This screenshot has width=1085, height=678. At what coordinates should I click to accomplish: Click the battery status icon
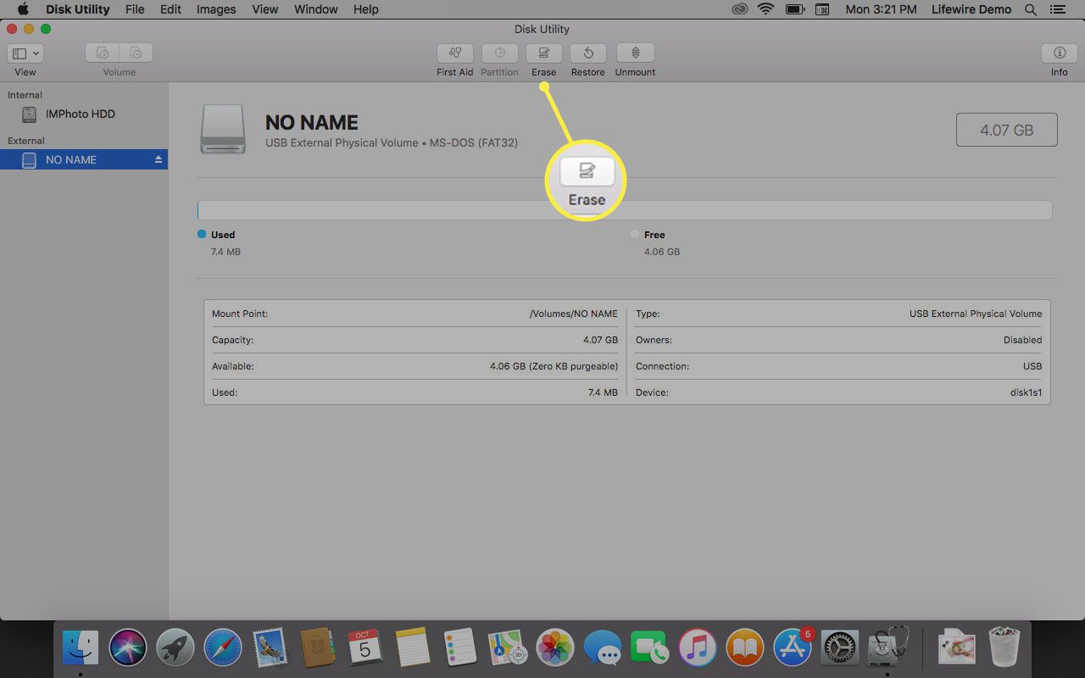point(794,9)
